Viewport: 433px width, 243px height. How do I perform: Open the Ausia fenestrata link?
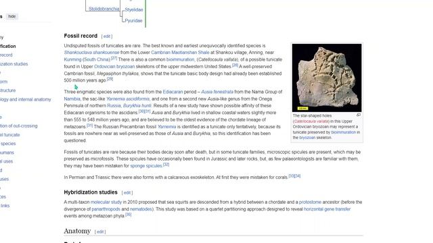coord(217,92)
